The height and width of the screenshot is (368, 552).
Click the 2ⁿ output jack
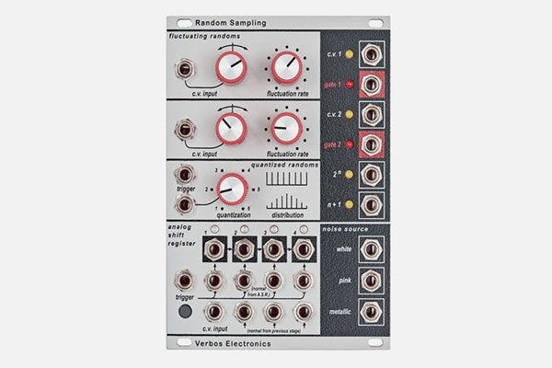pos(372,175)
